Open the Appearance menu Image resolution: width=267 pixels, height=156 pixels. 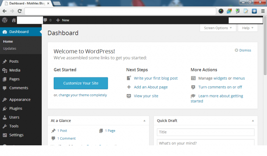(20, 100)
